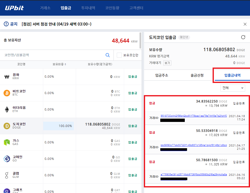Toggle the 보유코인만 checkbox
The width and height of the screenshot is (250, 193).
119,55
